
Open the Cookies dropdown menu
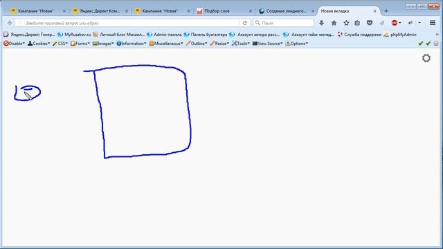coord(39,44)
